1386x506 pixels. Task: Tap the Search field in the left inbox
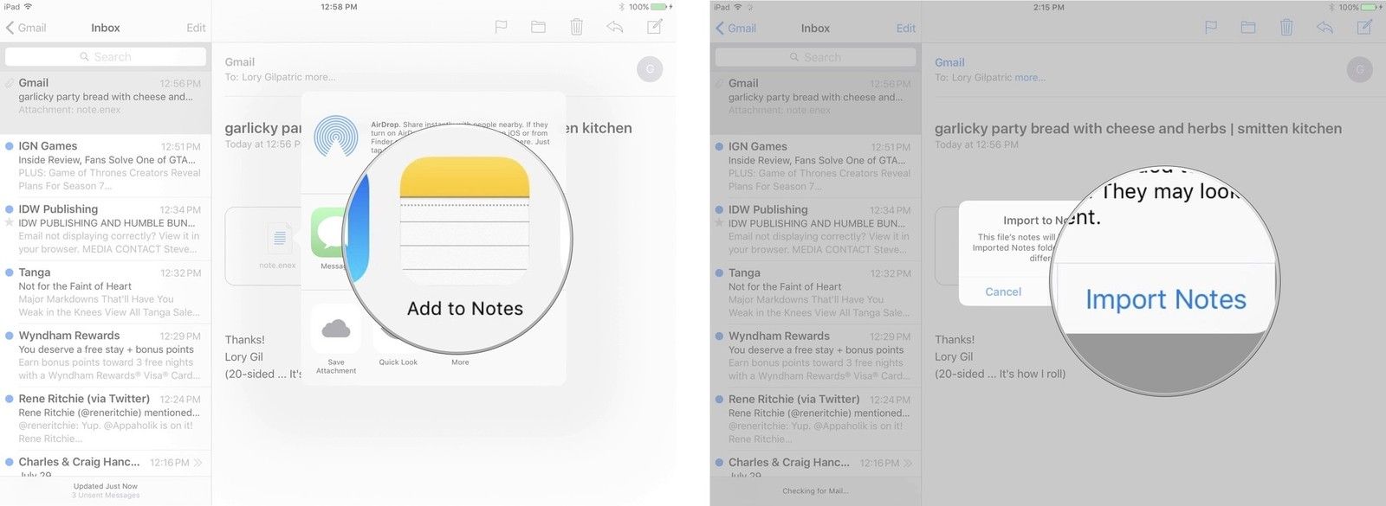pos(106,57)
